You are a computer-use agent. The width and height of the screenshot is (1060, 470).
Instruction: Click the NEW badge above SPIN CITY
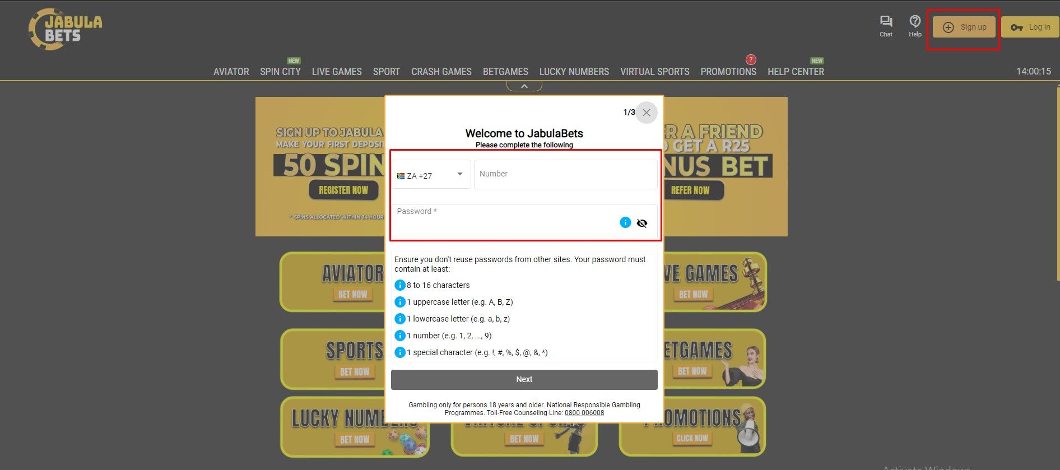click(x=294, y=61)
